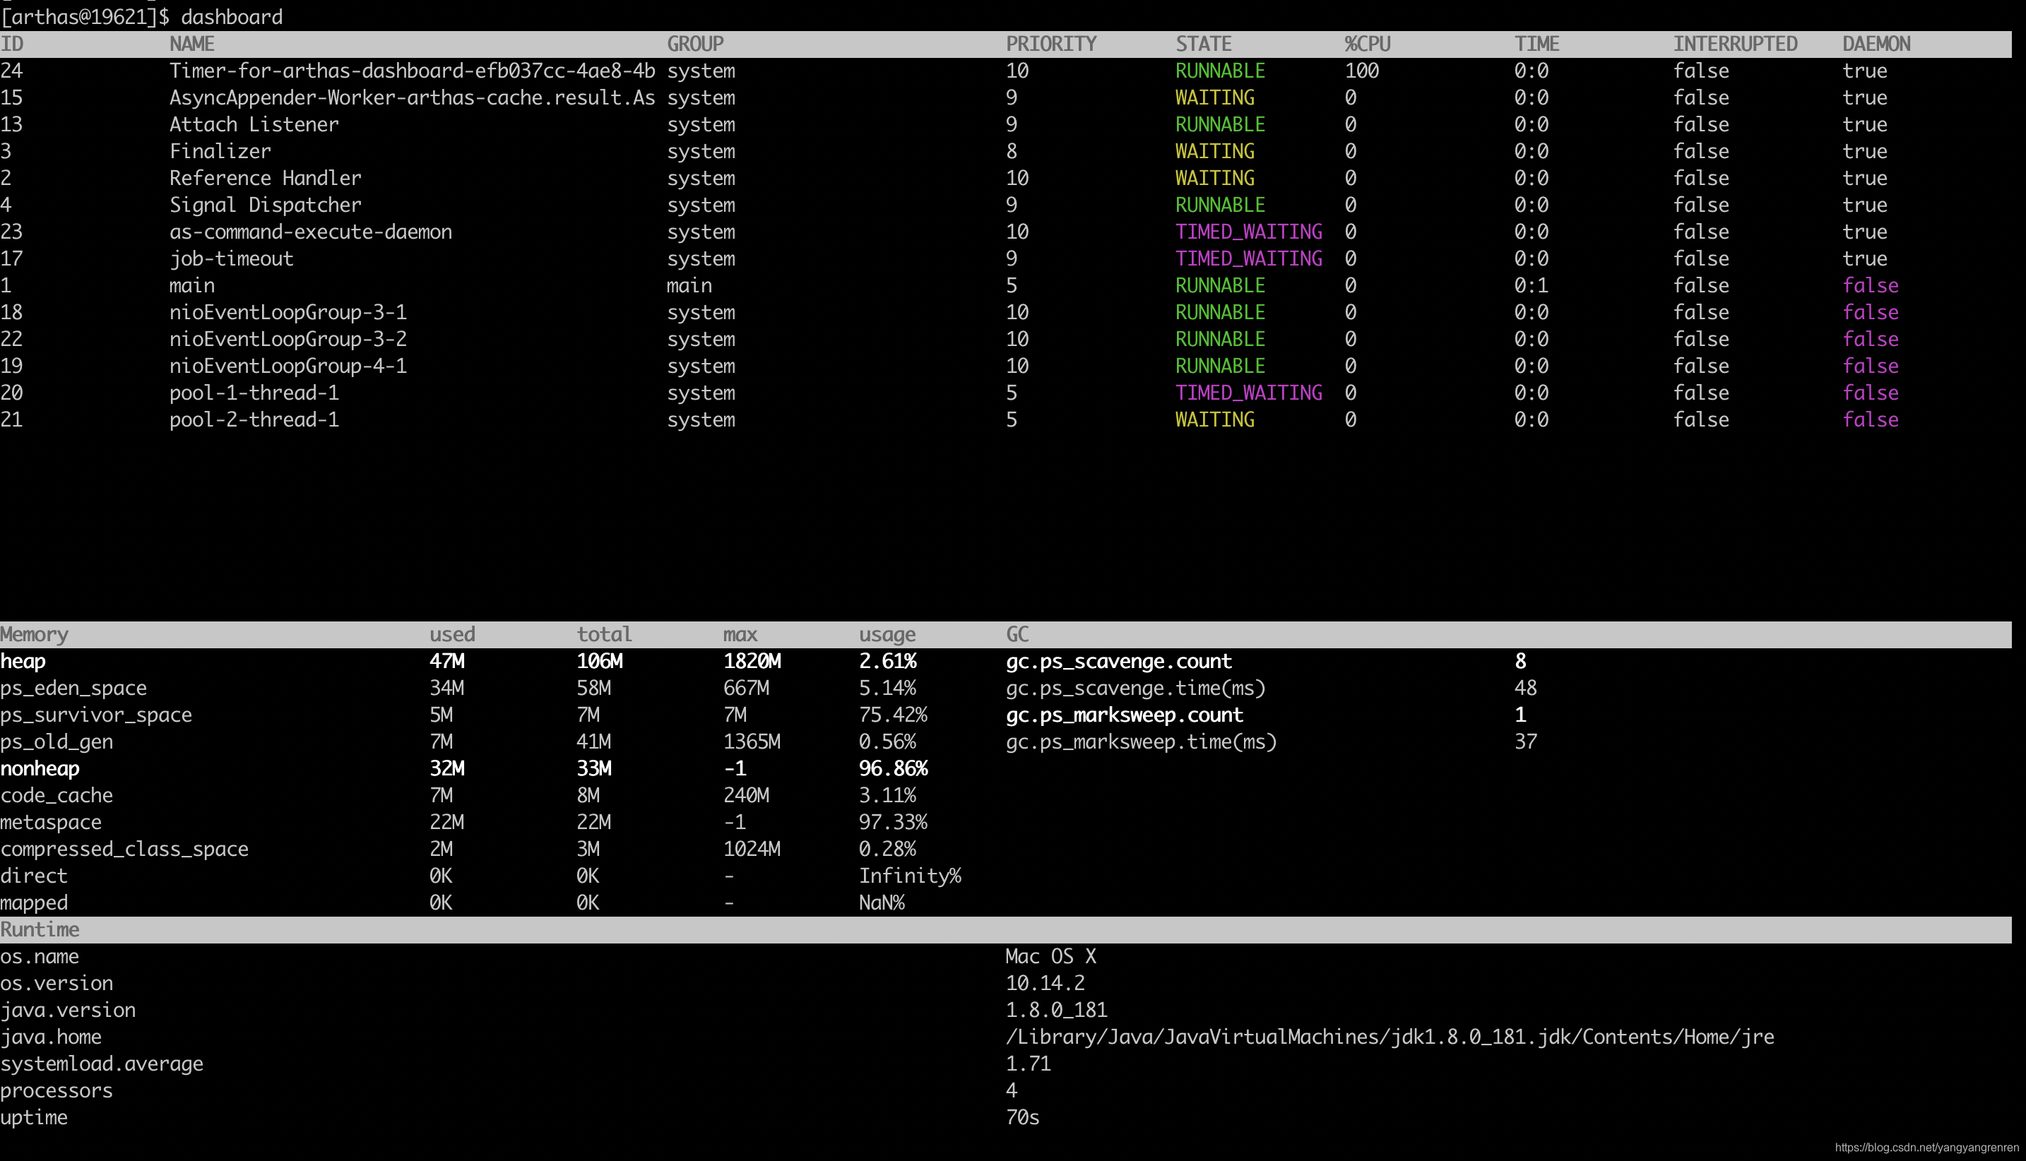
Task: Click the Memory section header
Action: pos(35,635)
